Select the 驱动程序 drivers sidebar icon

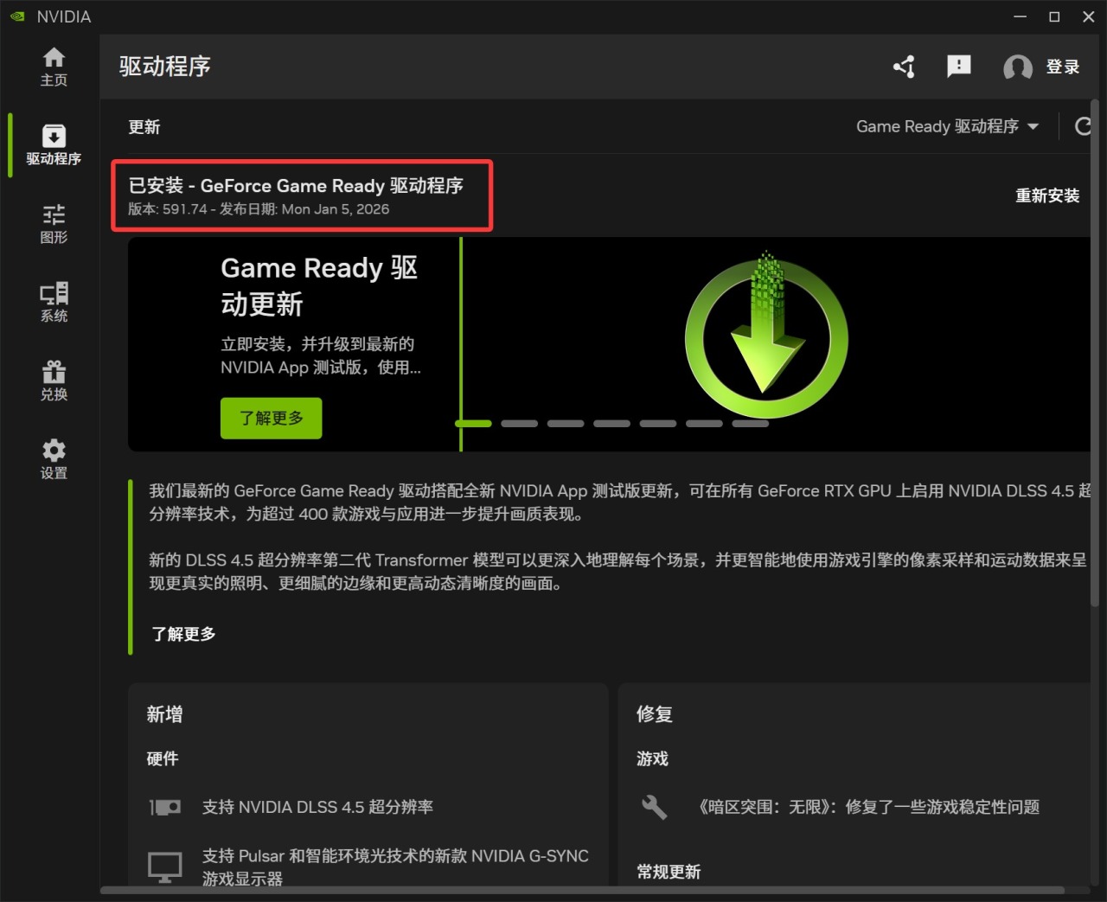pyautogui.click(x=54, y=145)
